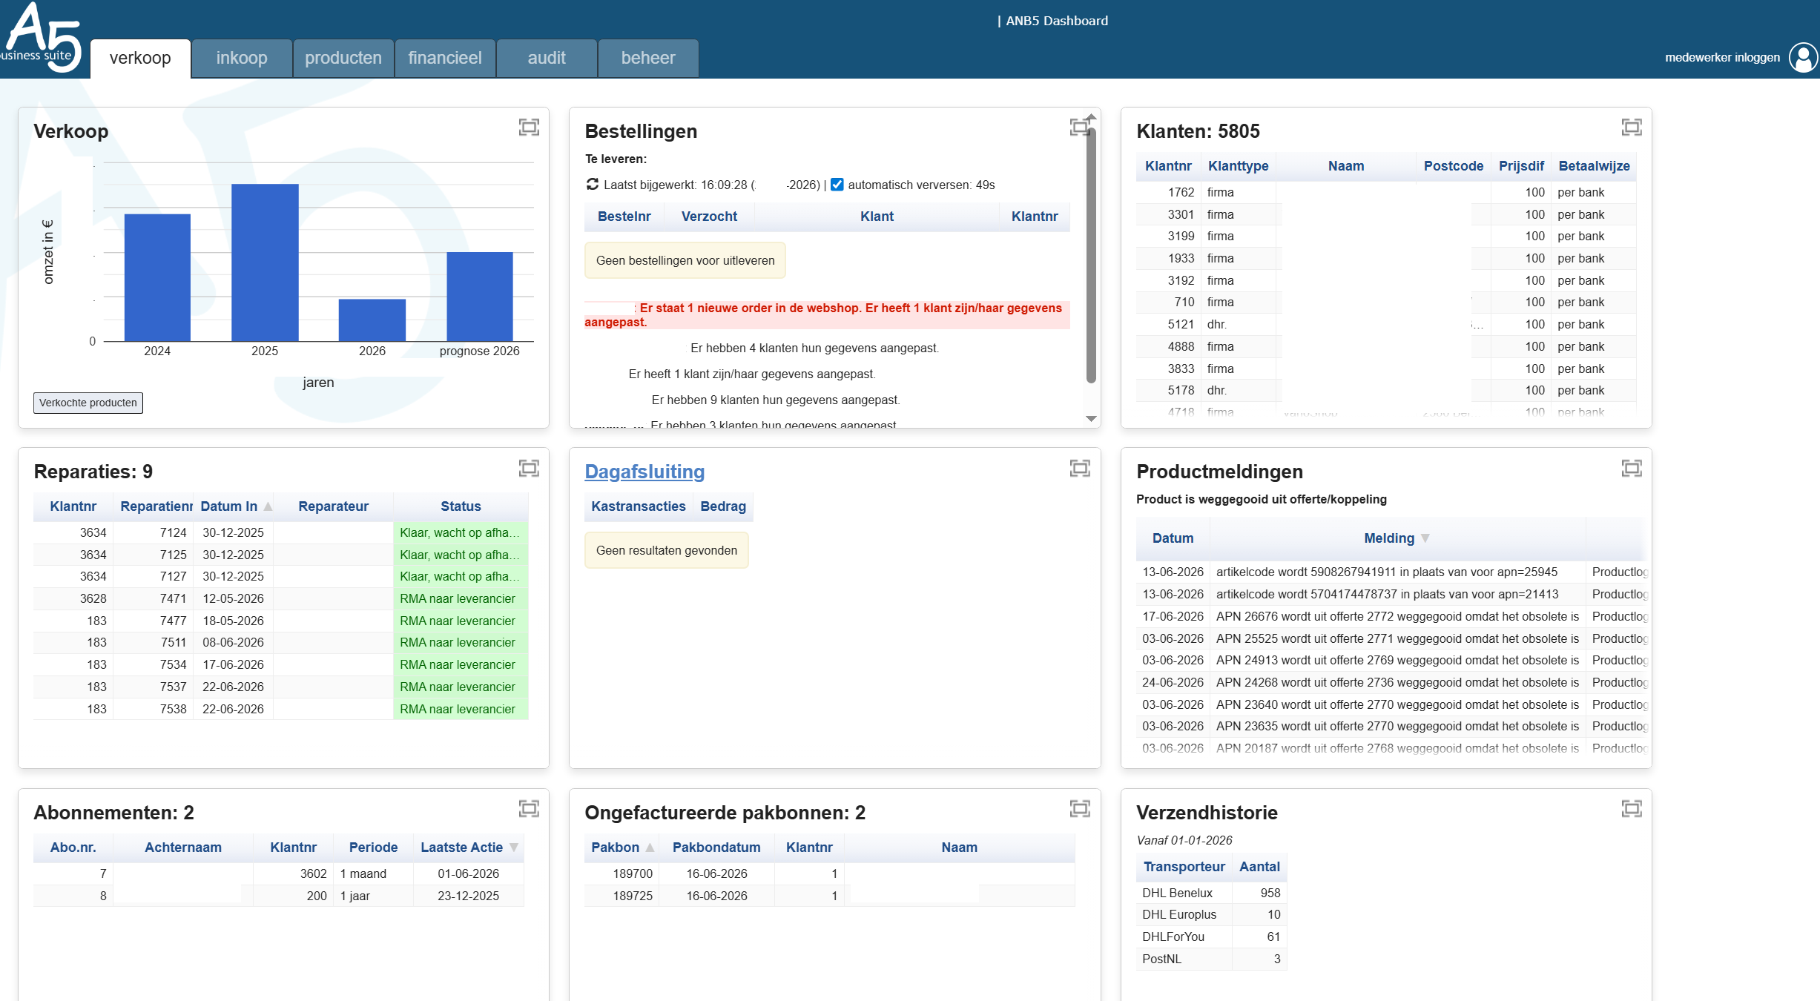Maximize the Klanten panel
Screen dimensions: 1820x1001
pos(1632,128)
